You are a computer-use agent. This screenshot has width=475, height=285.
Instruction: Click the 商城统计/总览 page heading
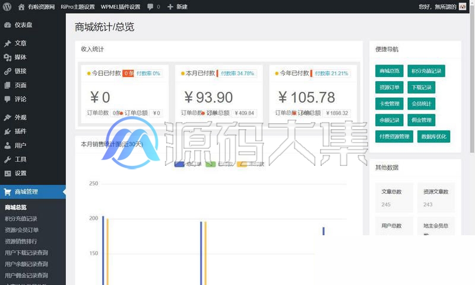(104, 27)
